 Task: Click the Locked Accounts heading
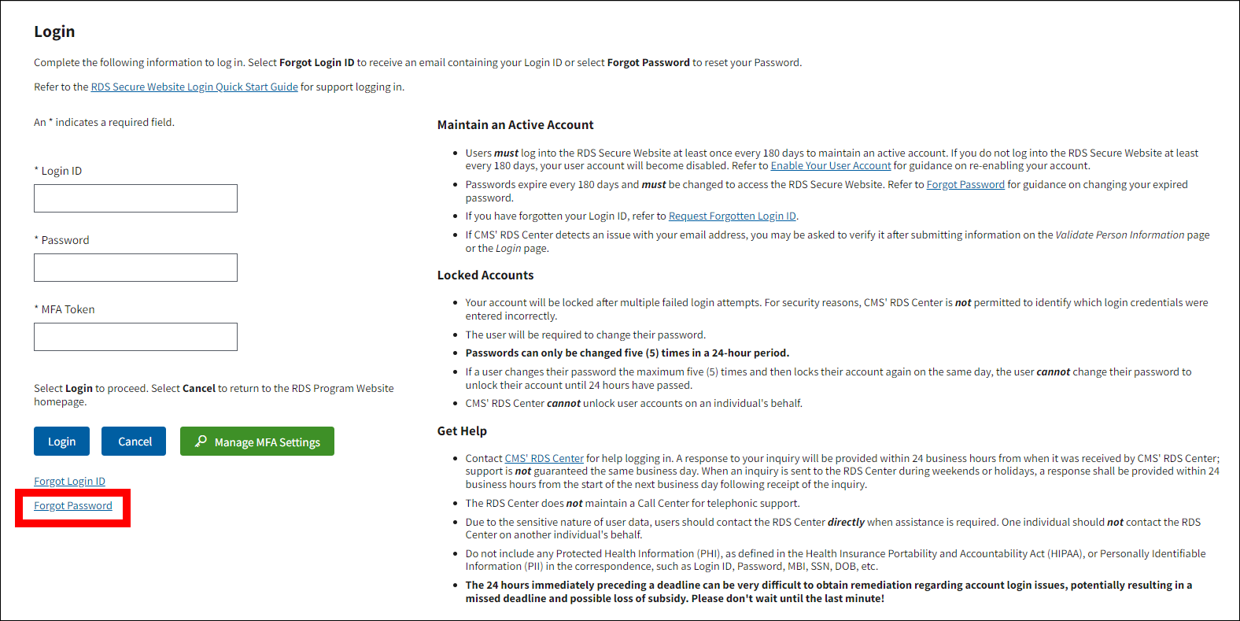pyautogui.click(x=485, y=275)
